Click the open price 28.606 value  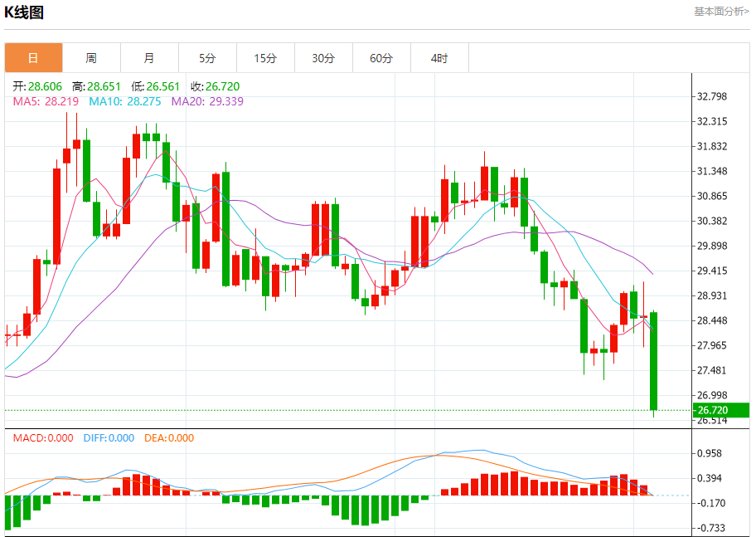(45, 86)
